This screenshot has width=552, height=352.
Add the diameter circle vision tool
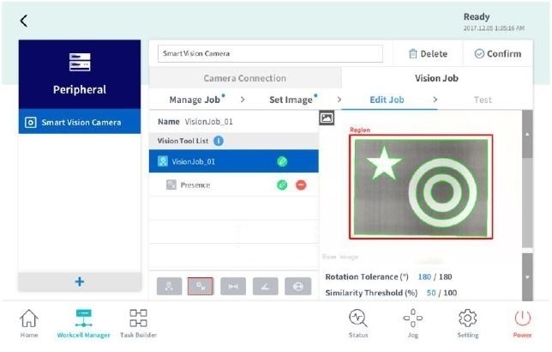click(x=297, y=286)
